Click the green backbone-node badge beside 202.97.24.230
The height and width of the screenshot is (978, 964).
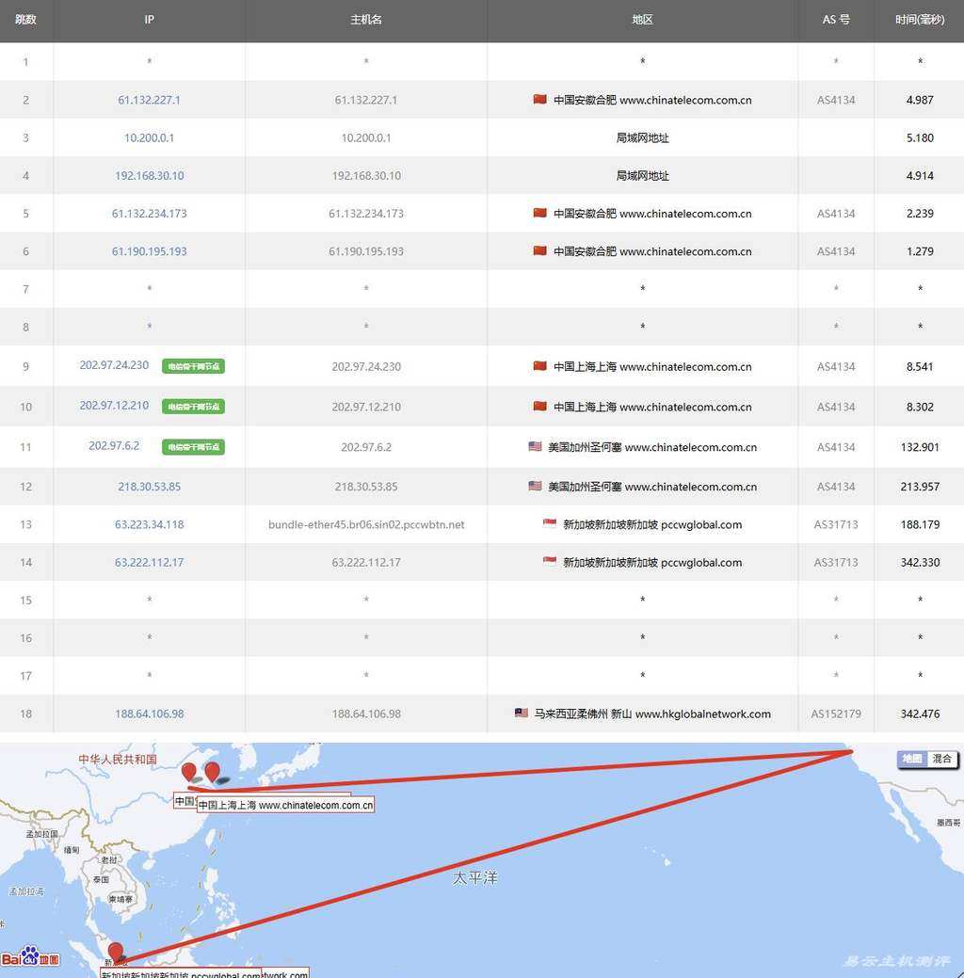[x=193, y=366]
